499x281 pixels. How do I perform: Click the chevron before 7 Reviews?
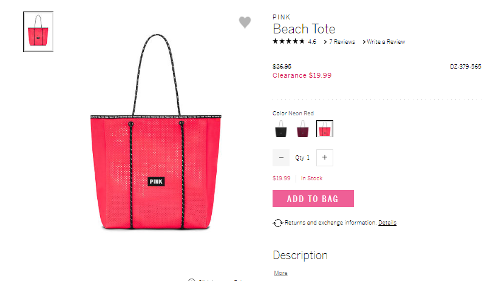[x=325, y=42]
